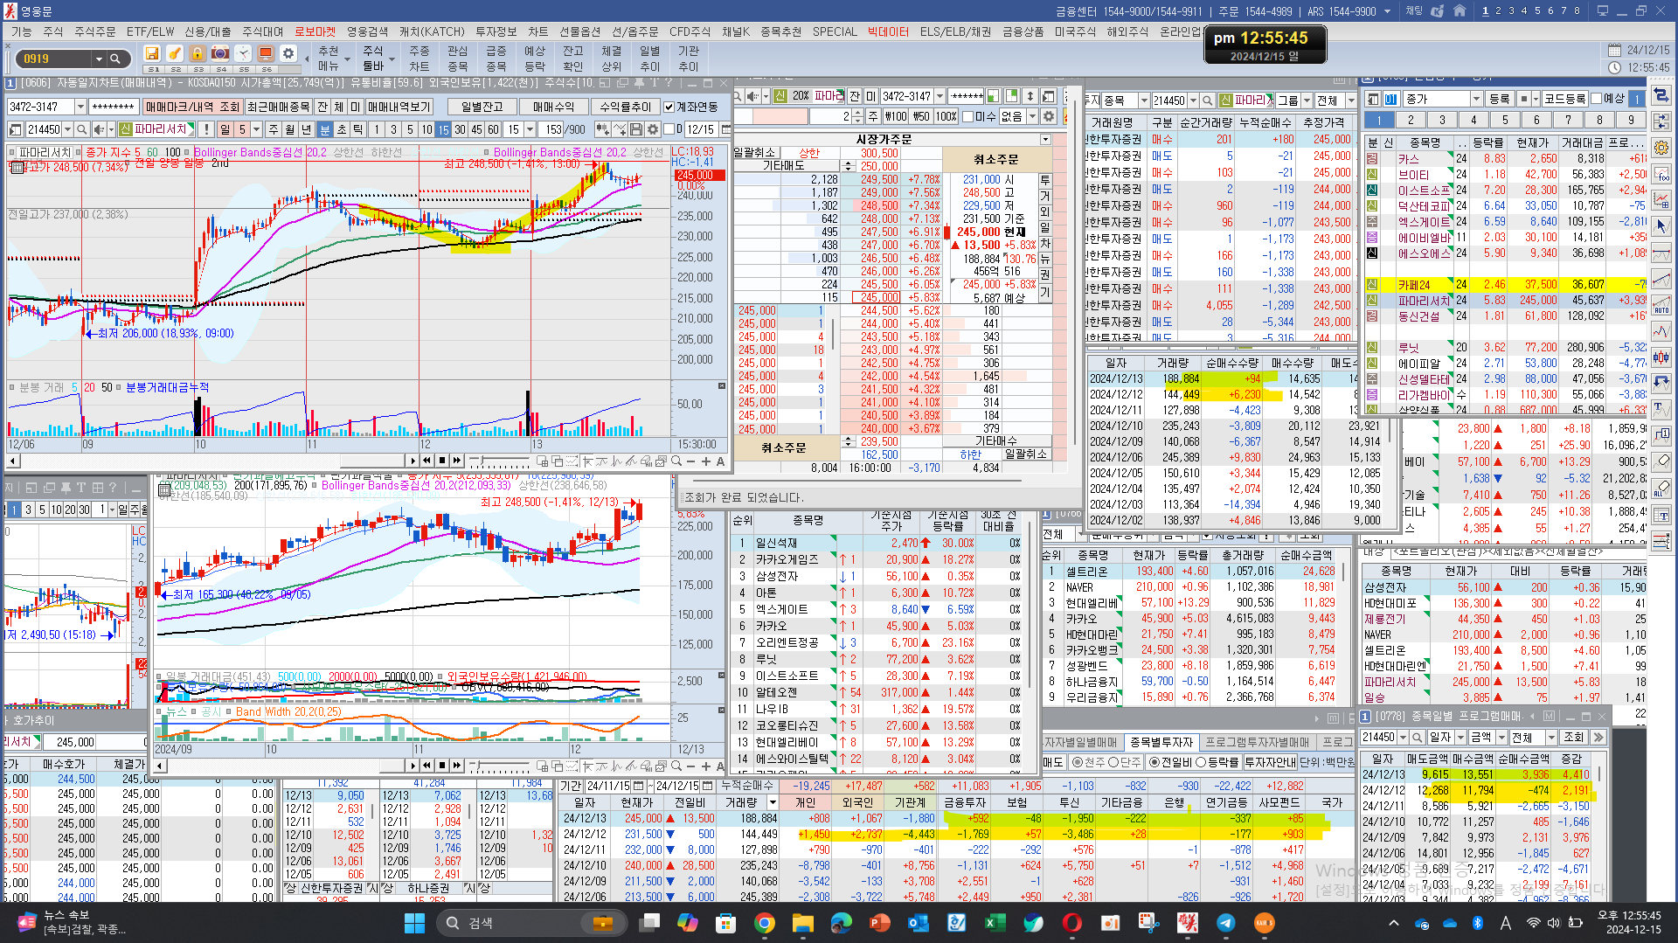Open chart settings gear near 153/900

click(653, 129)
